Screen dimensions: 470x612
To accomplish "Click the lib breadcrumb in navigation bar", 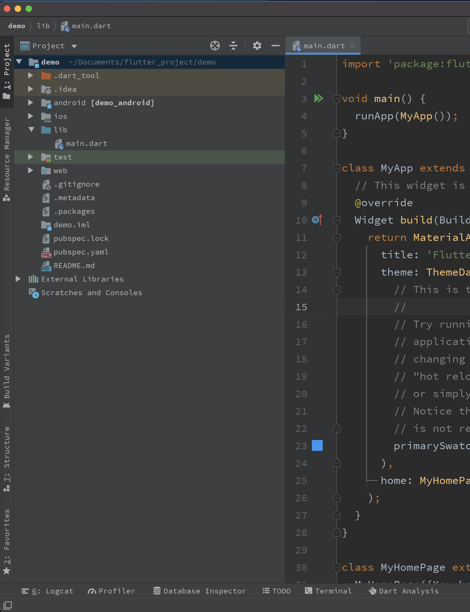I will pyautogui.click(x=43, y=26).
